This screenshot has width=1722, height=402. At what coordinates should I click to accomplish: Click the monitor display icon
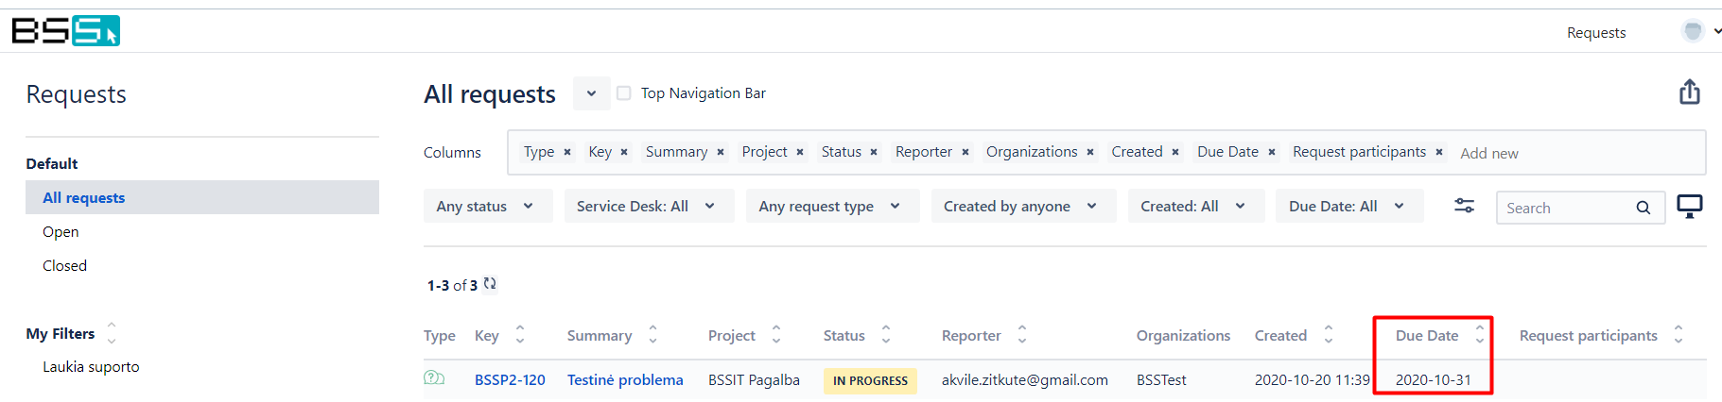(1689, 207)
